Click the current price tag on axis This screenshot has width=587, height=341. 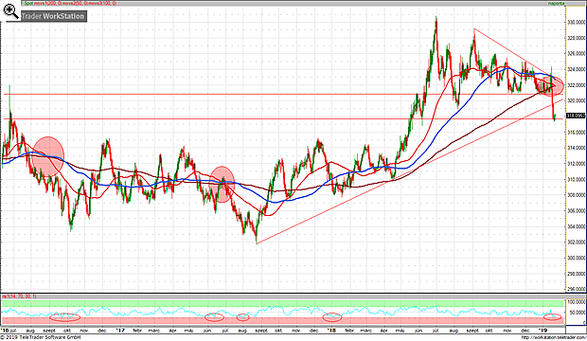tap(576, 116)
